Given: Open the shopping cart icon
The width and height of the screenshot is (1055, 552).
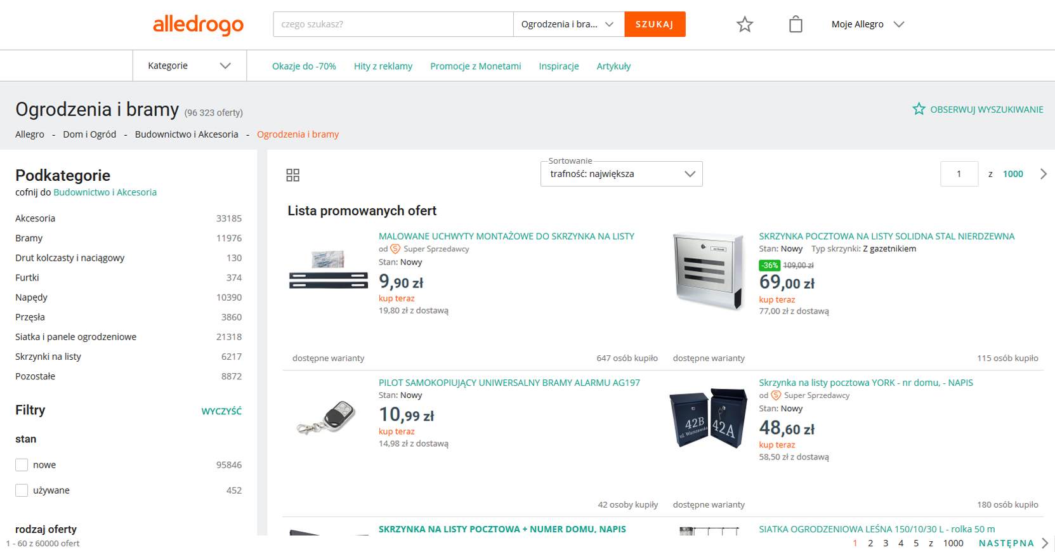Looking at the screenshot, I should [796, 24].
